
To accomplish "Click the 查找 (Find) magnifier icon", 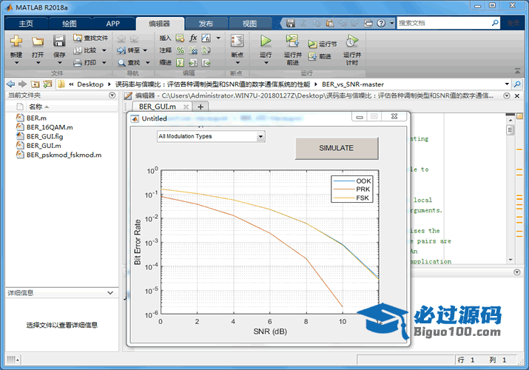I will (x=121, y=63).
